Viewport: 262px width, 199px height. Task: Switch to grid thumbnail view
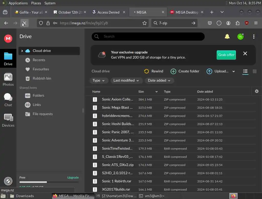point(255,71)
